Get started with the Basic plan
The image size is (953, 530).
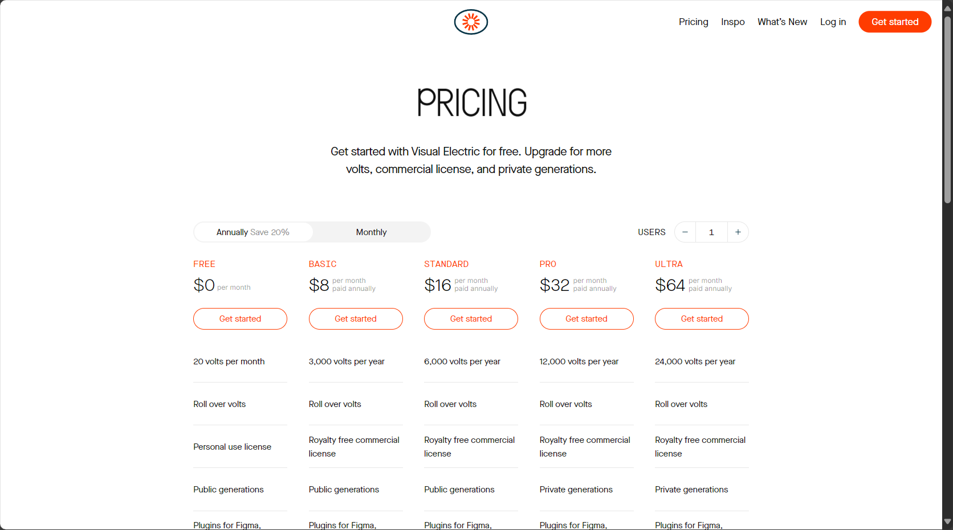pos(356,319)
